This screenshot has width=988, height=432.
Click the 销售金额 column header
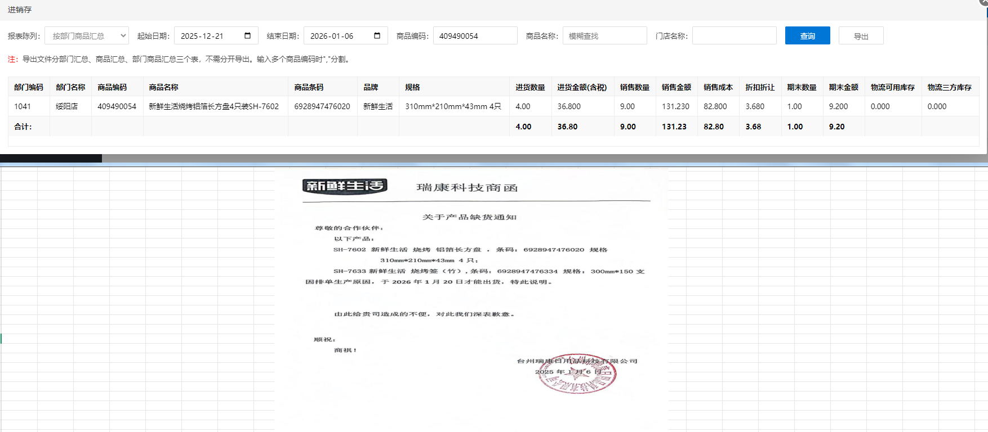(x=676, y=87)
